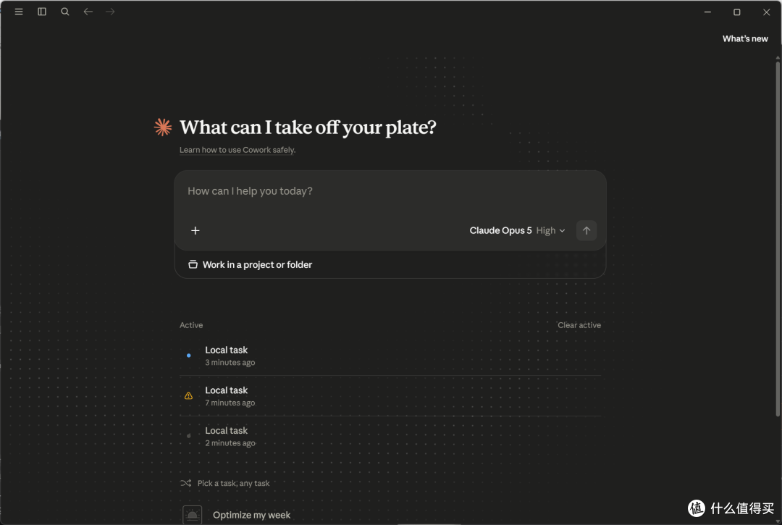Follow the Learn how to use Cowork safely link

tap(237, 150)
